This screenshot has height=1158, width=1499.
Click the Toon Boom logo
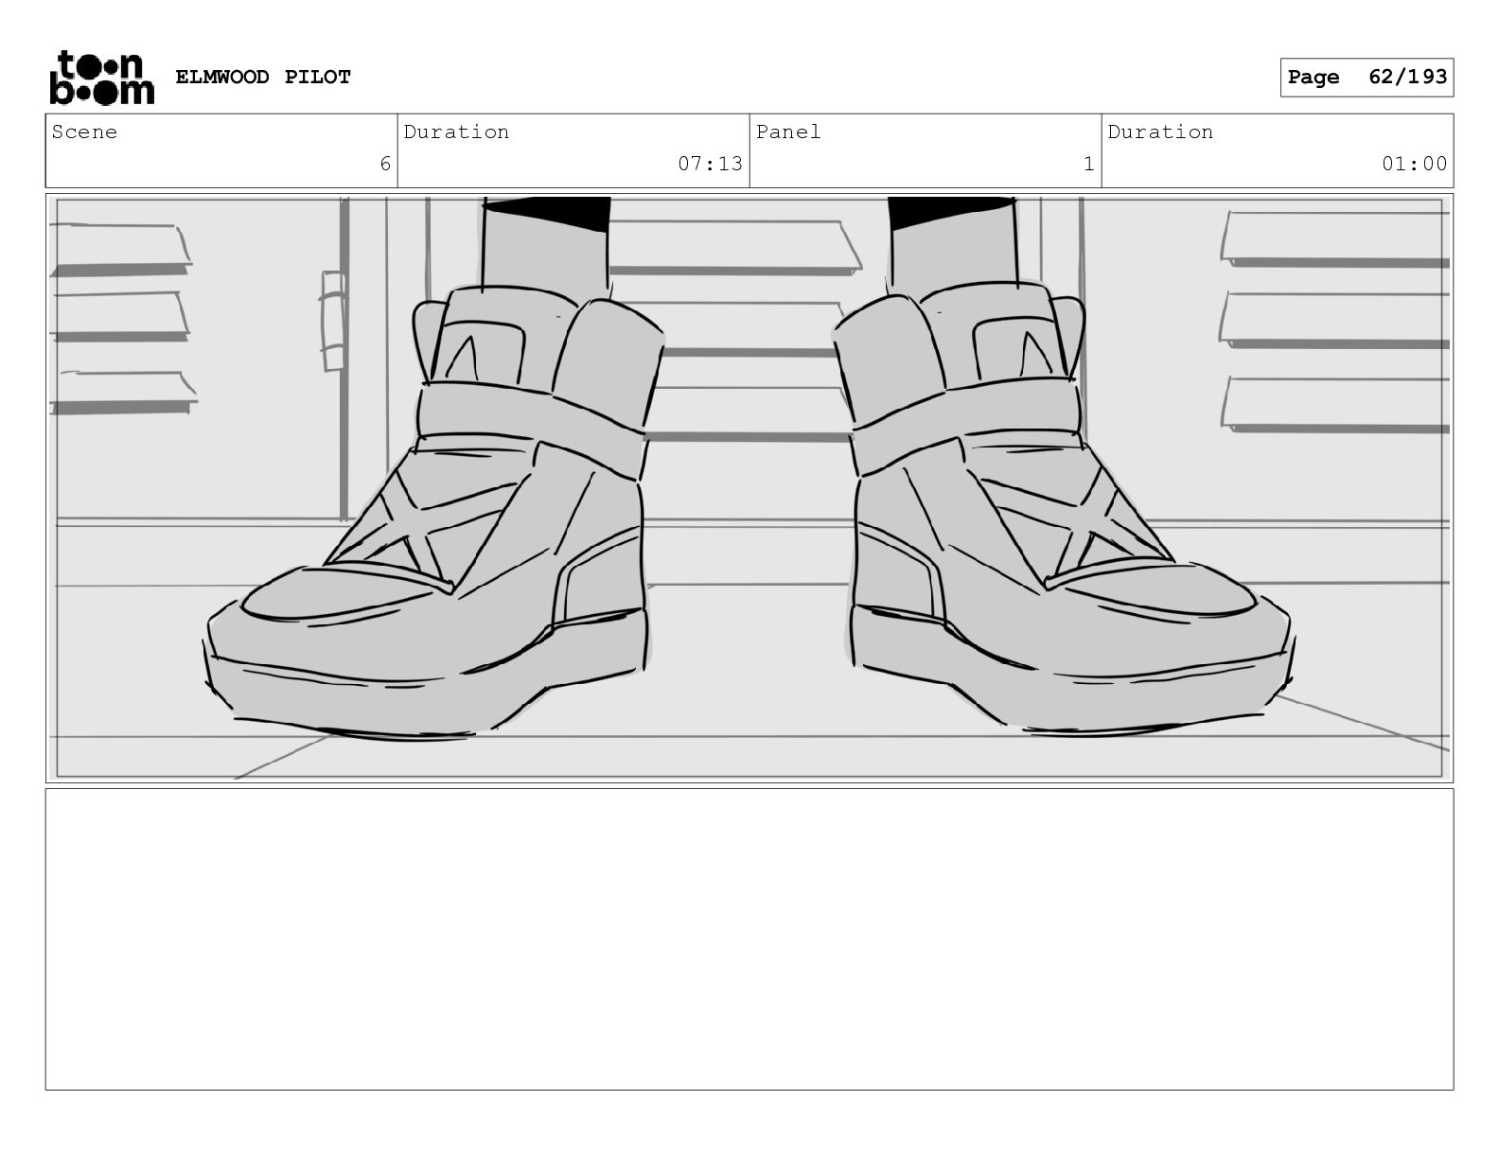click(101, 77)
